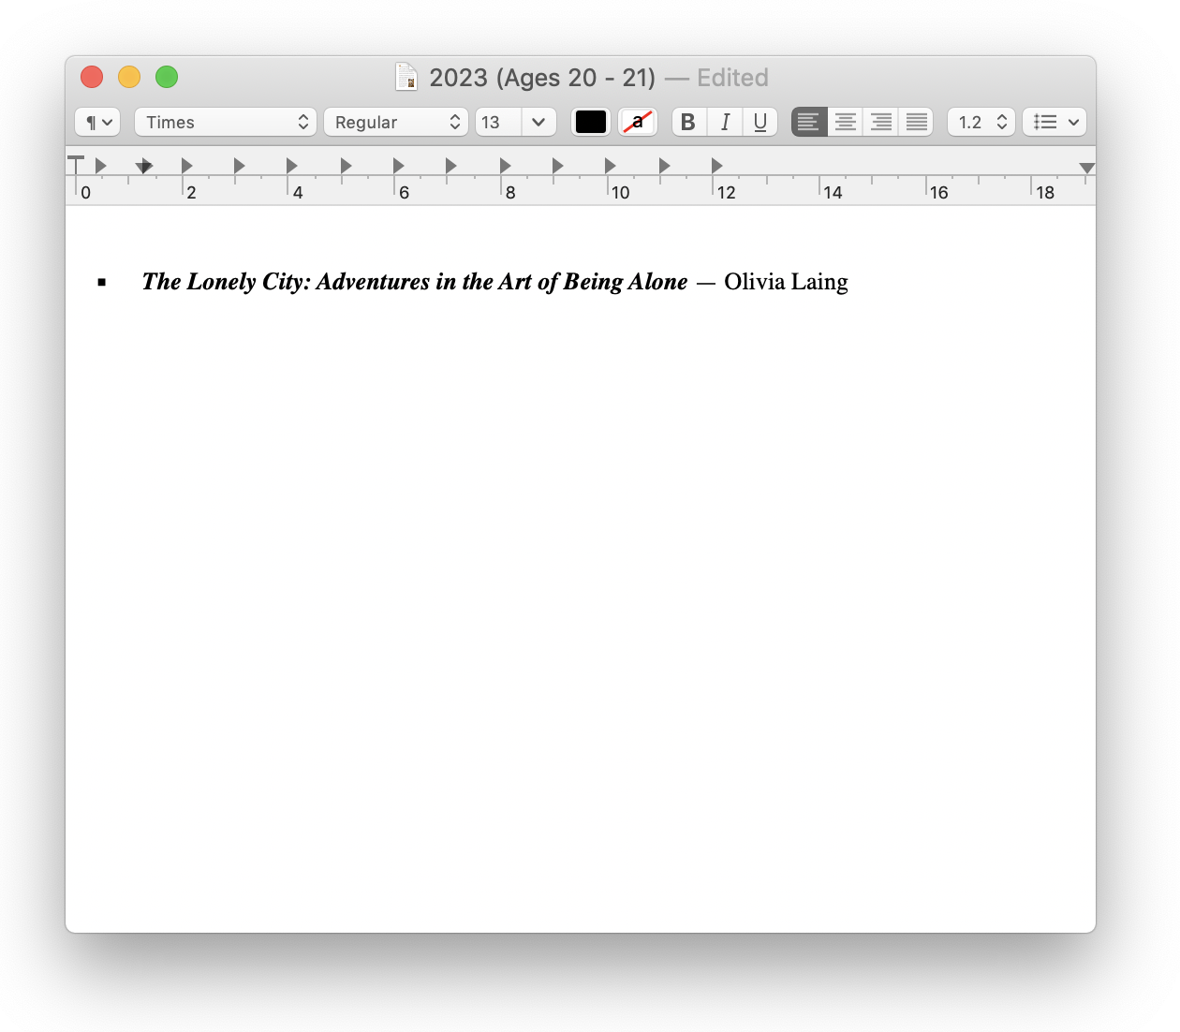
Task: Minimize the window with yellow button
Action: [x=129, y=77]
